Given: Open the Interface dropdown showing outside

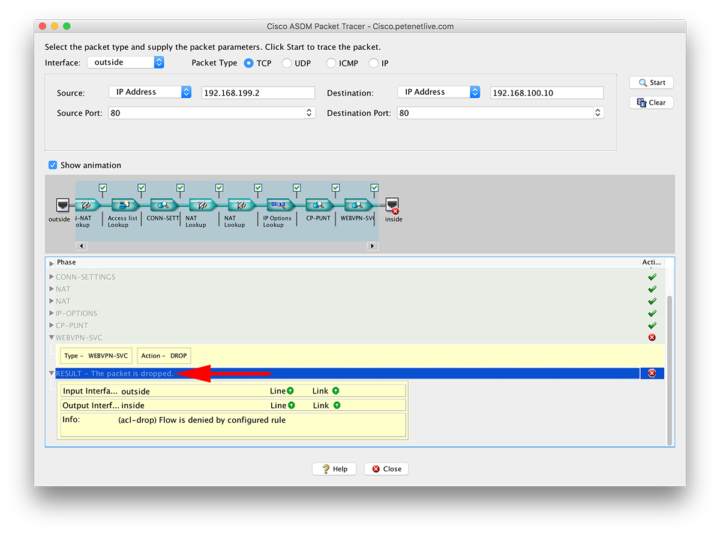Looking at the screenshot, I should 125,62.
